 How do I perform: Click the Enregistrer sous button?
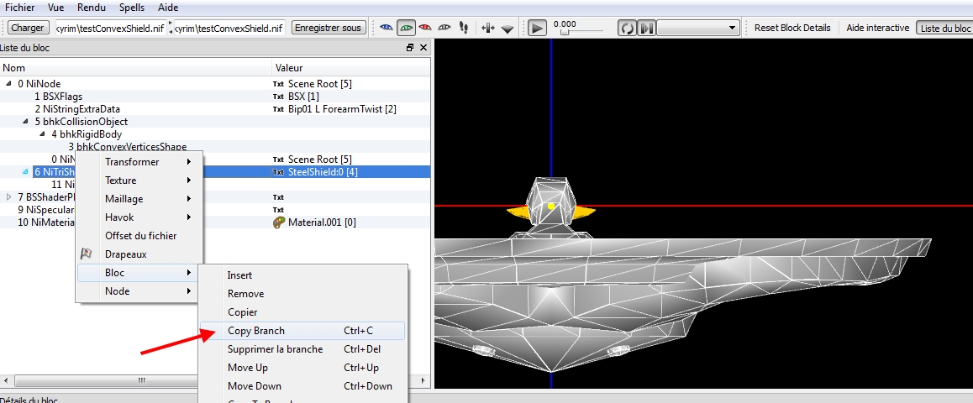pos(329,28)
